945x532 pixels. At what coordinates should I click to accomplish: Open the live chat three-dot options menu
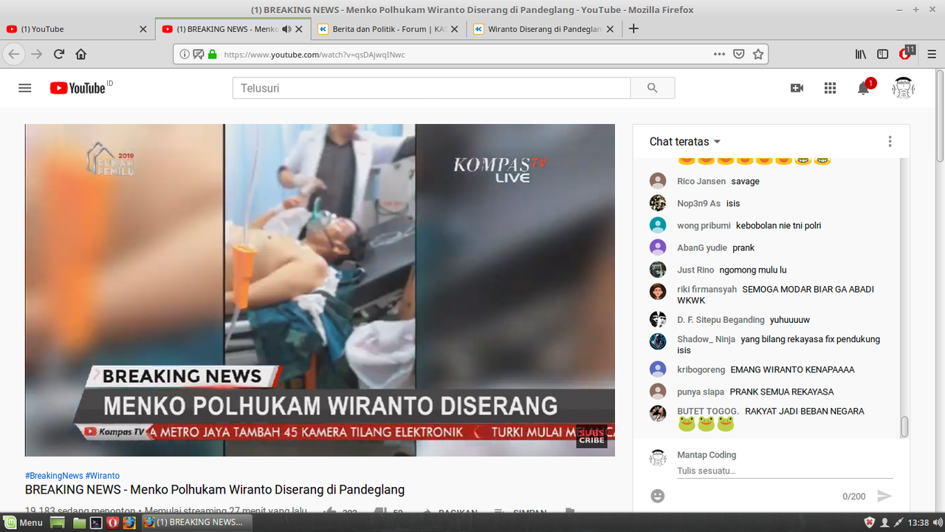890,141
